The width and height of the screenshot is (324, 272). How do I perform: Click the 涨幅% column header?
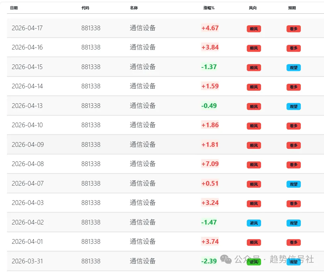tap(209, 8)
